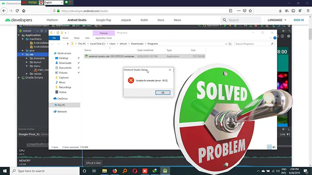Select android-studio-ide-191.5791312-windows file
This screenshot has width=312, height=175.
click(x=144, y=56)
